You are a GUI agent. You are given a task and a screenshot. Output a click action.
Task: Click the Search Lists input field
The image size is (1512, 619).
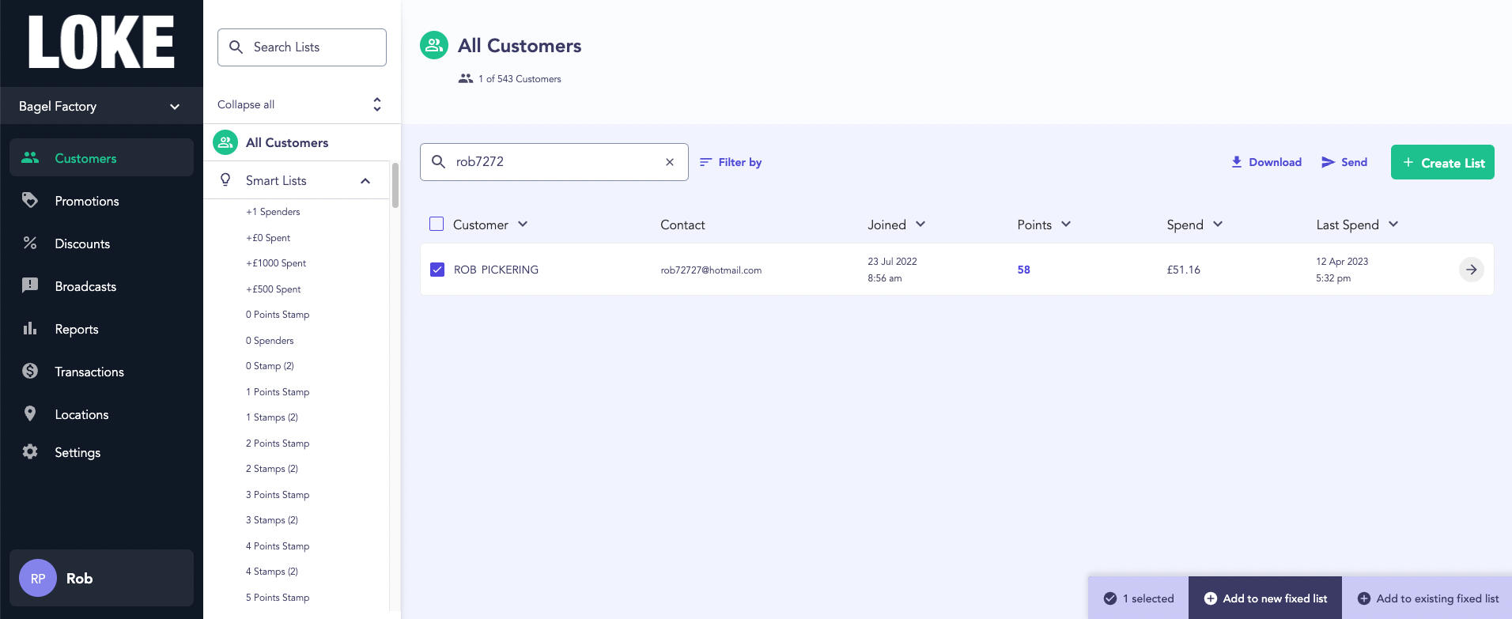[x=302, y=47]
